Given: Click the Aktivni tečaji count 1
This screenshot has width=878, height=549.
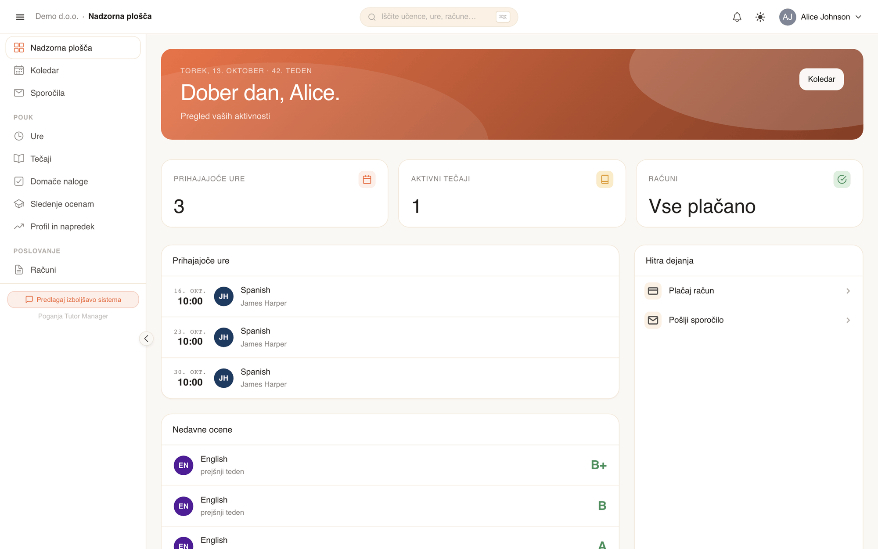Looking at the screenshot, I should (416, 206).
